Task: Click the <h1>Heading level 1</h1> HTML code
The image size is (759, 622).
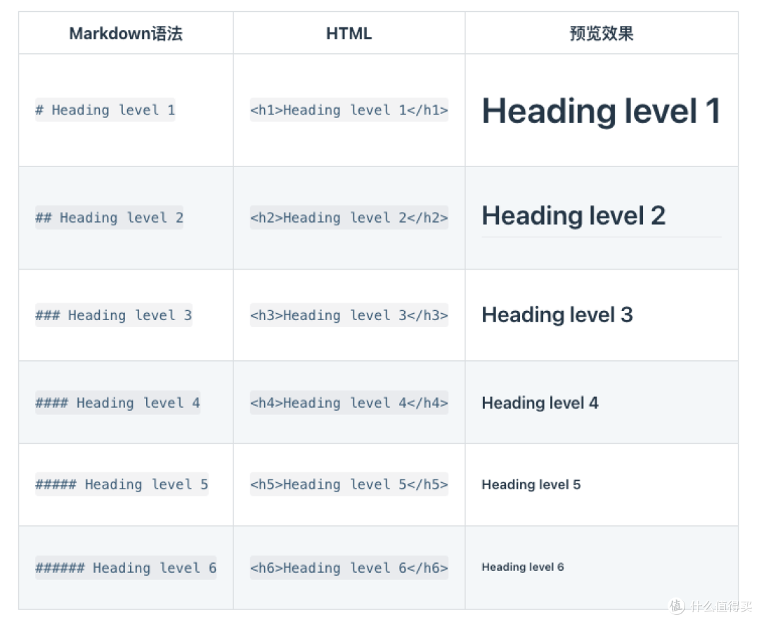Action: click(349, 110)
